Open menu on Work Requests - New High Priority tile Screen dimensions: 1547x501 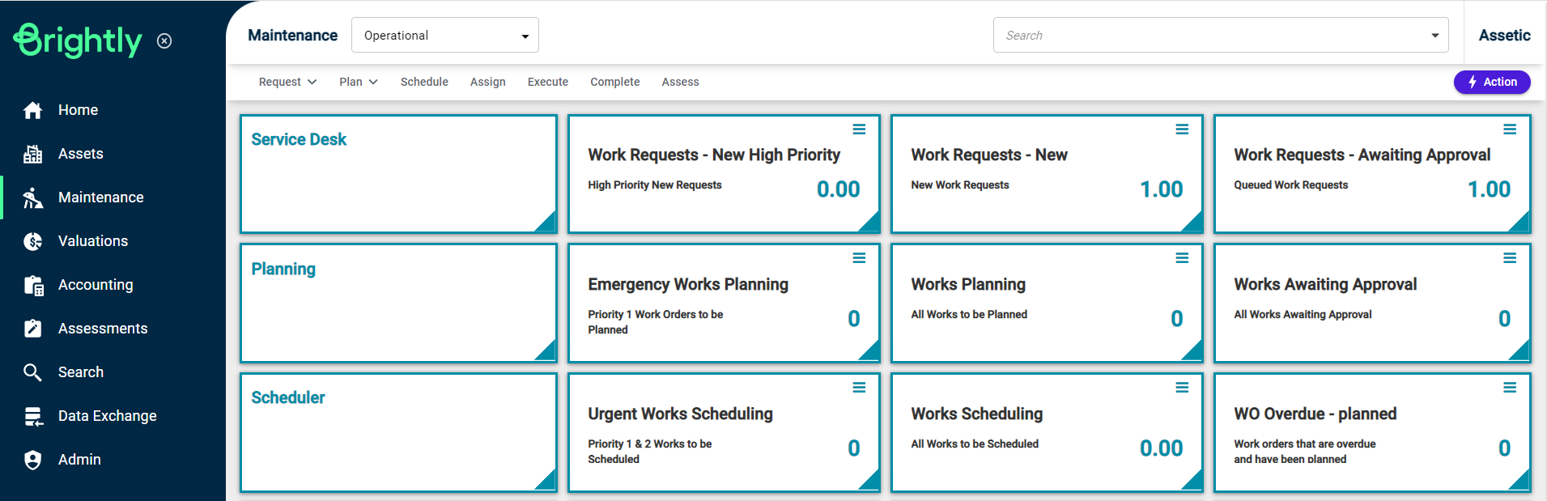tap(859, 129)
